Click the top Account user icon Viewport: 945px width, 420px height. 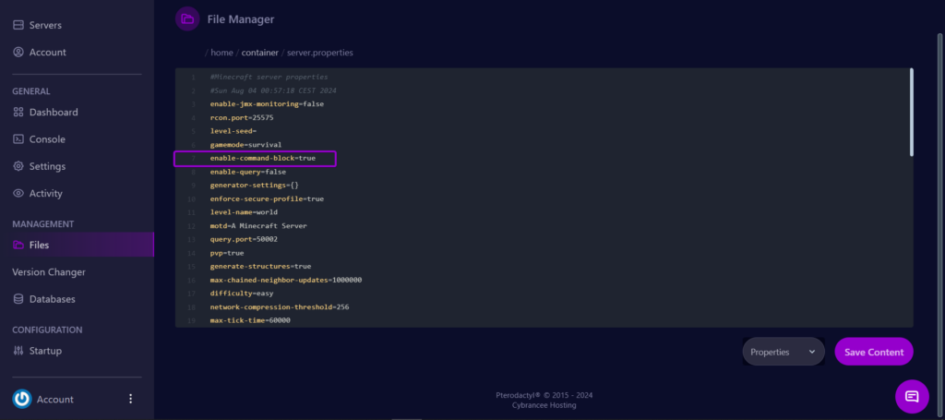[x=18, y=53]
